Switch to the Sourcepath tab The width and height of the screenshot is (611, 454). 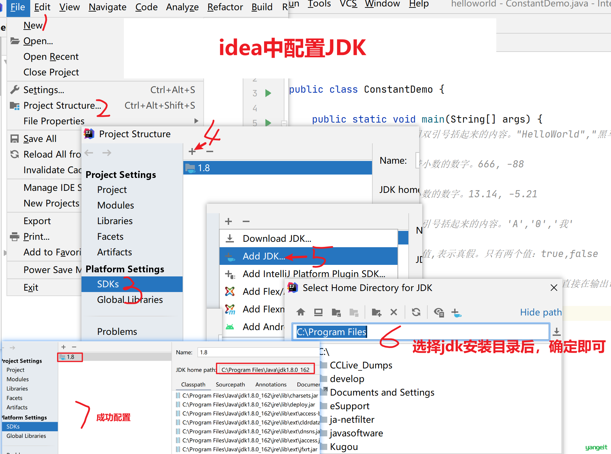[x=230, y=384]
